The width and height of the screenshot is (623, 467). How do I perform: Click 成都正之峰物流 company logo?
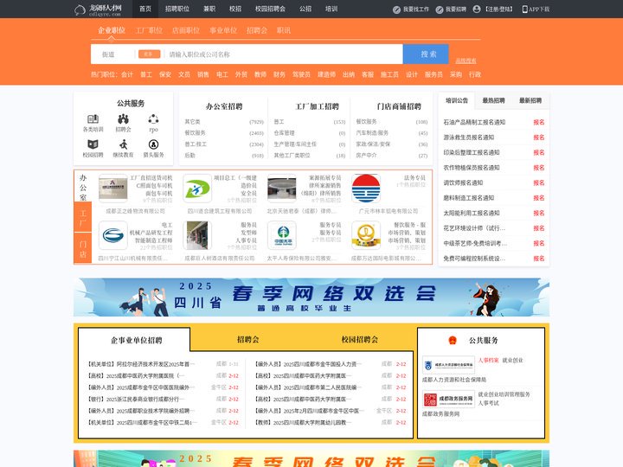[113, 189]
